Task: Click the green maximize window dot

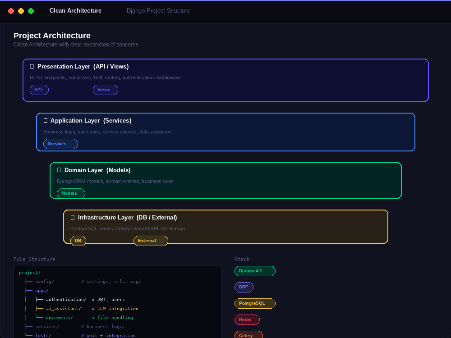Action: (x=31, y=11)
